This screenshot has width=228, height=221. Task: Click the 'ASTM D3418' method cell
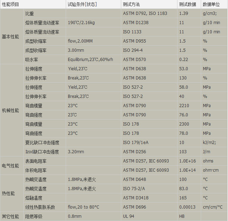tap(149, 198)
